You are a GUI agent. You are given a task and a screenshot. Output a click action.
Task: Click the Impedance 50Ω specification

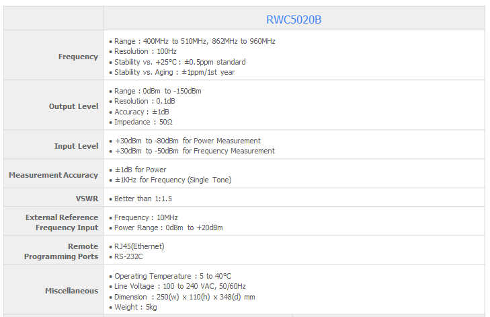click(144, 122)
